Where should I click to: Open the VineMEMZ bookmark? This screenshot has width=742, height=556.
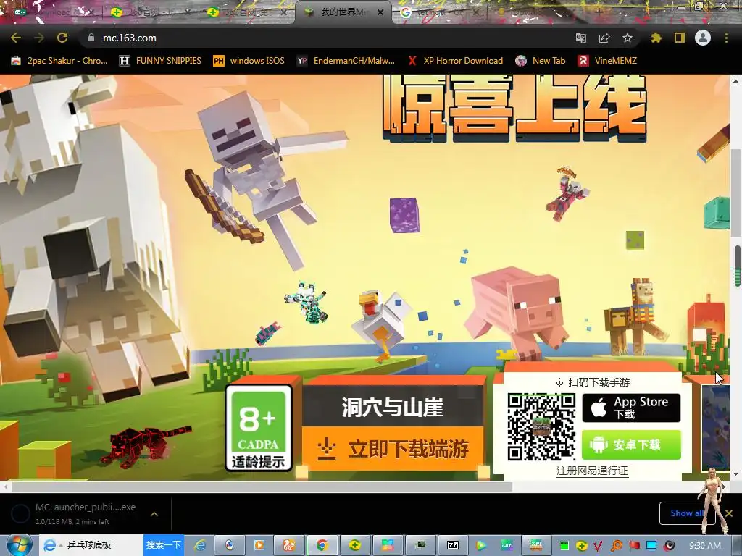tap(608, 61)
